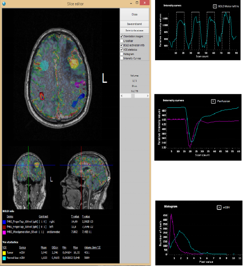Uncheck the Orientation images checkbox

click(x=122, y=36)
